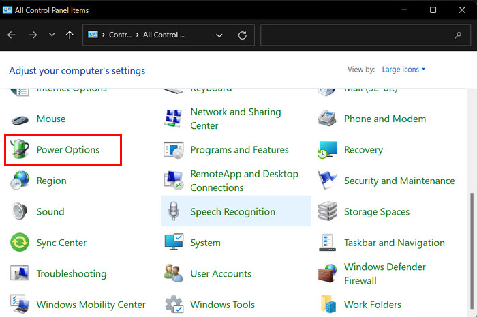Open the System link

point(205,243)
